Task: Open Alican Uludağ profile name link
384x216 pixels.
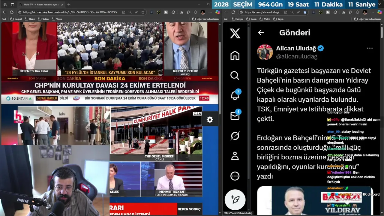Action: [296, 48]
